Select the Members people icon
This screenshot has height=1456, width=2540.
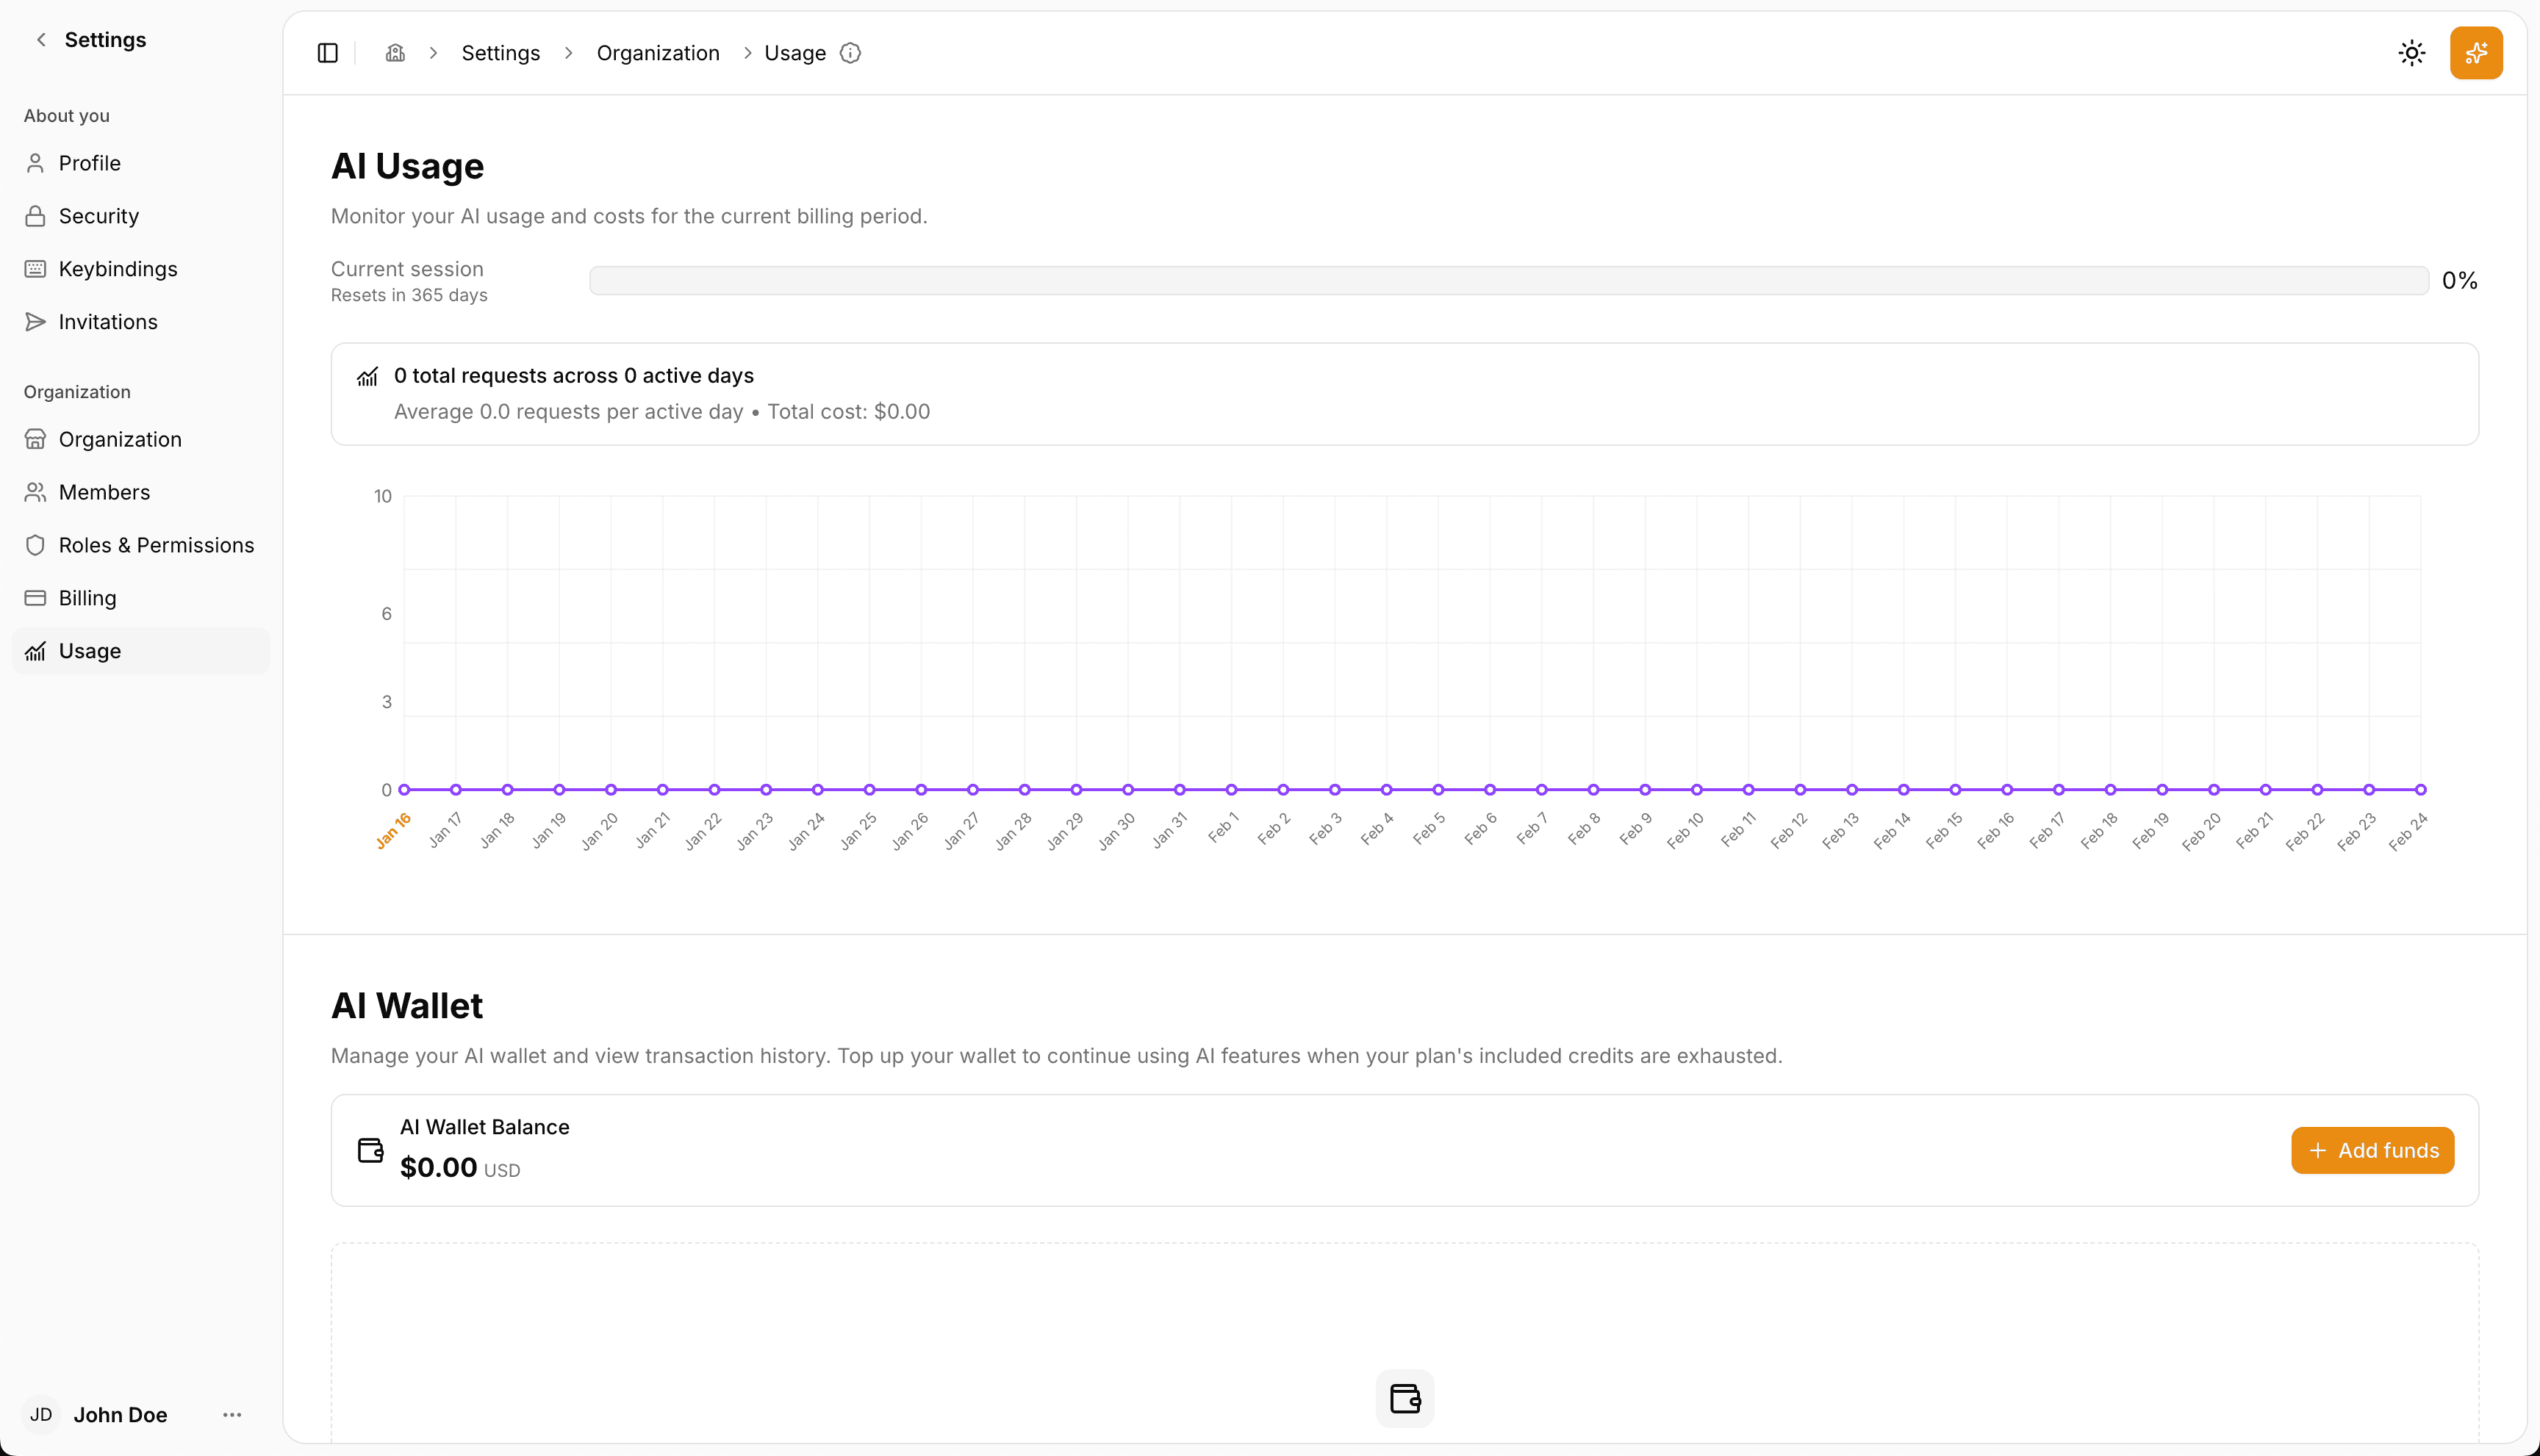pyautogui.click(x=35, y=491)
